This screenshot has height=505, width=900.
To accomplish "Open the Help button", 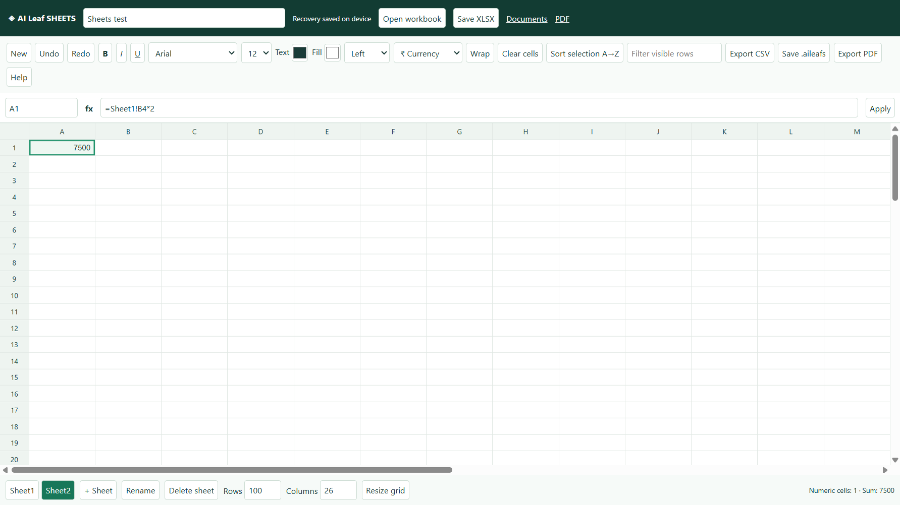I will click(x=19, y=77).
